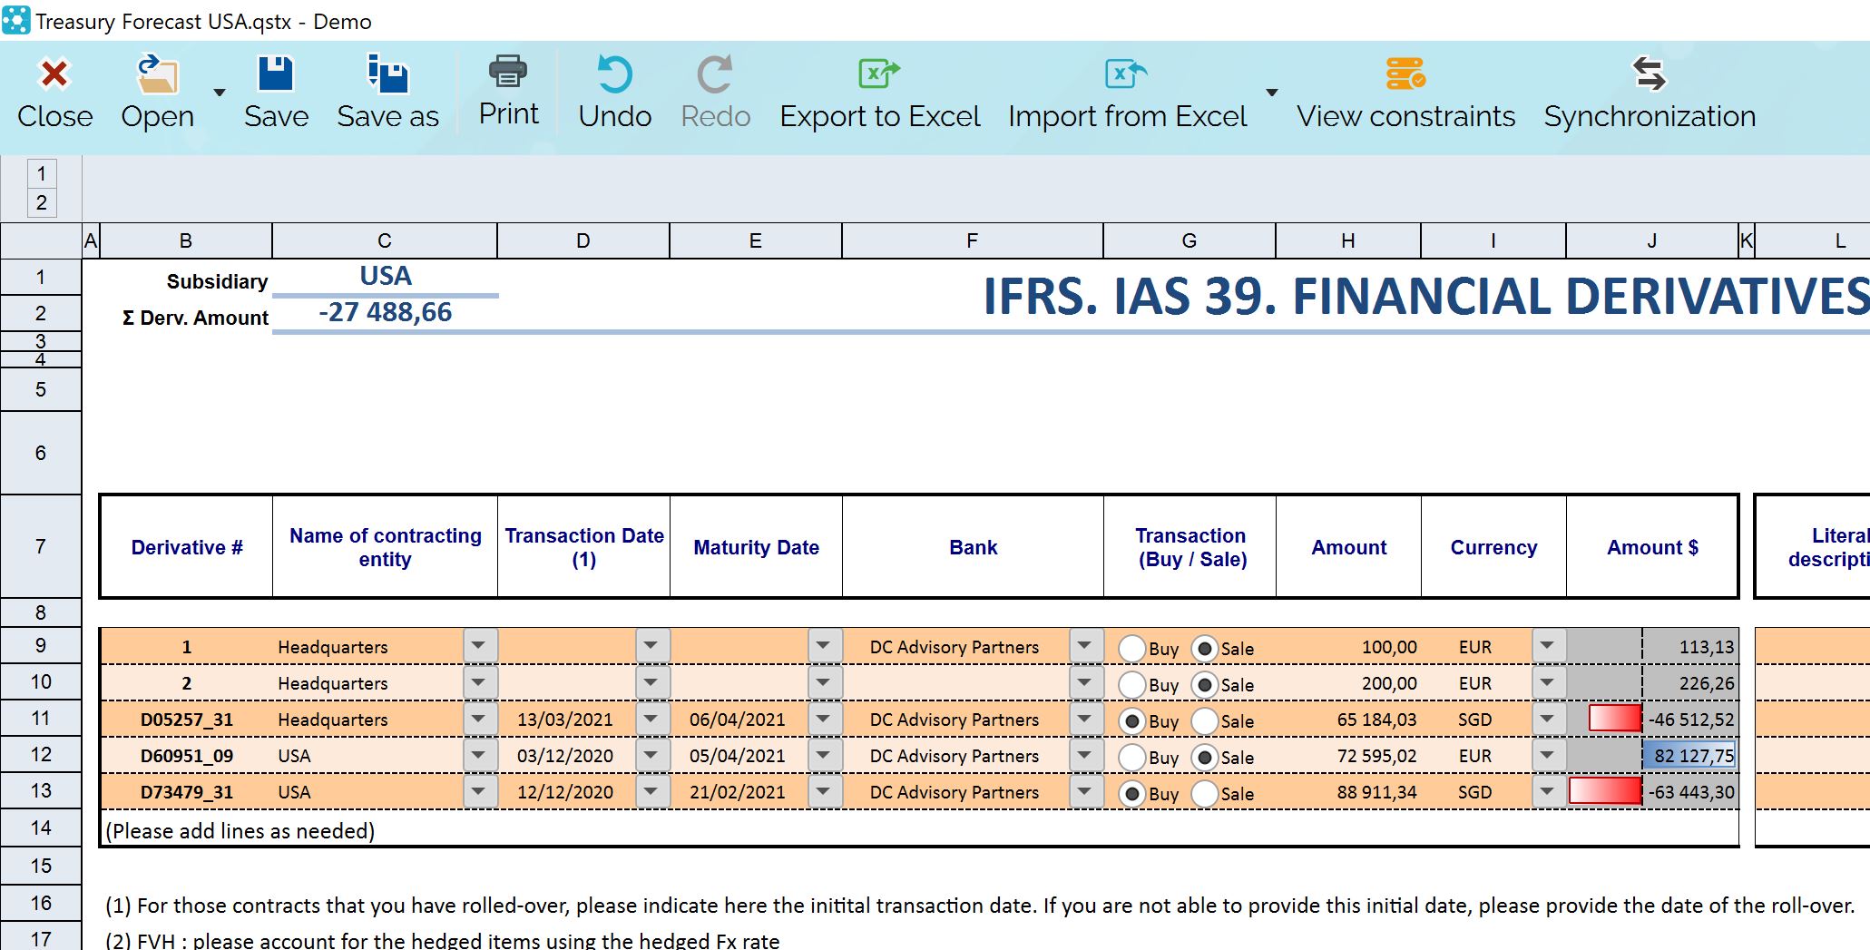Choose Buy for derivative 2
Viewport: 1870px width, 950px height.
(x=1131, y=685)
